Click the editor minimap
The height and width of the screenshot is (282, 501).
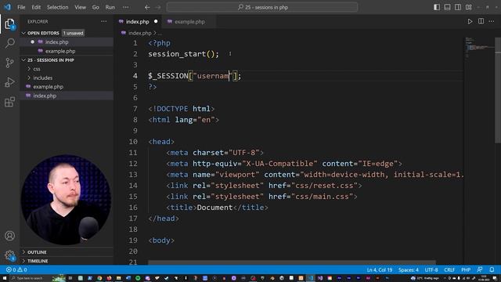[x=479, y=48]
